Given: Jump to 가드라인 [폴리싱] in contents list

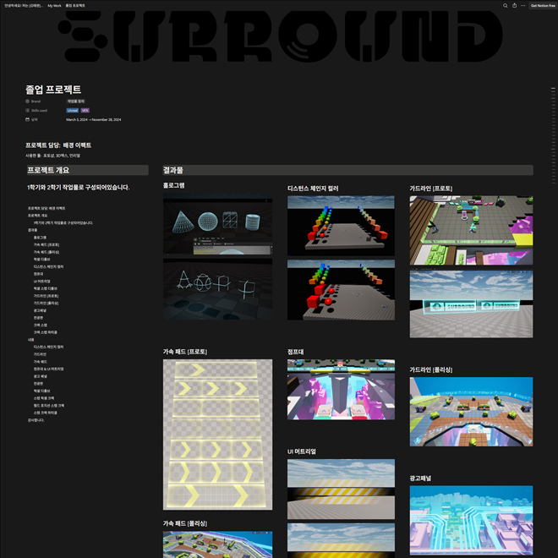Looking at the screenshot, I should 46,304.
